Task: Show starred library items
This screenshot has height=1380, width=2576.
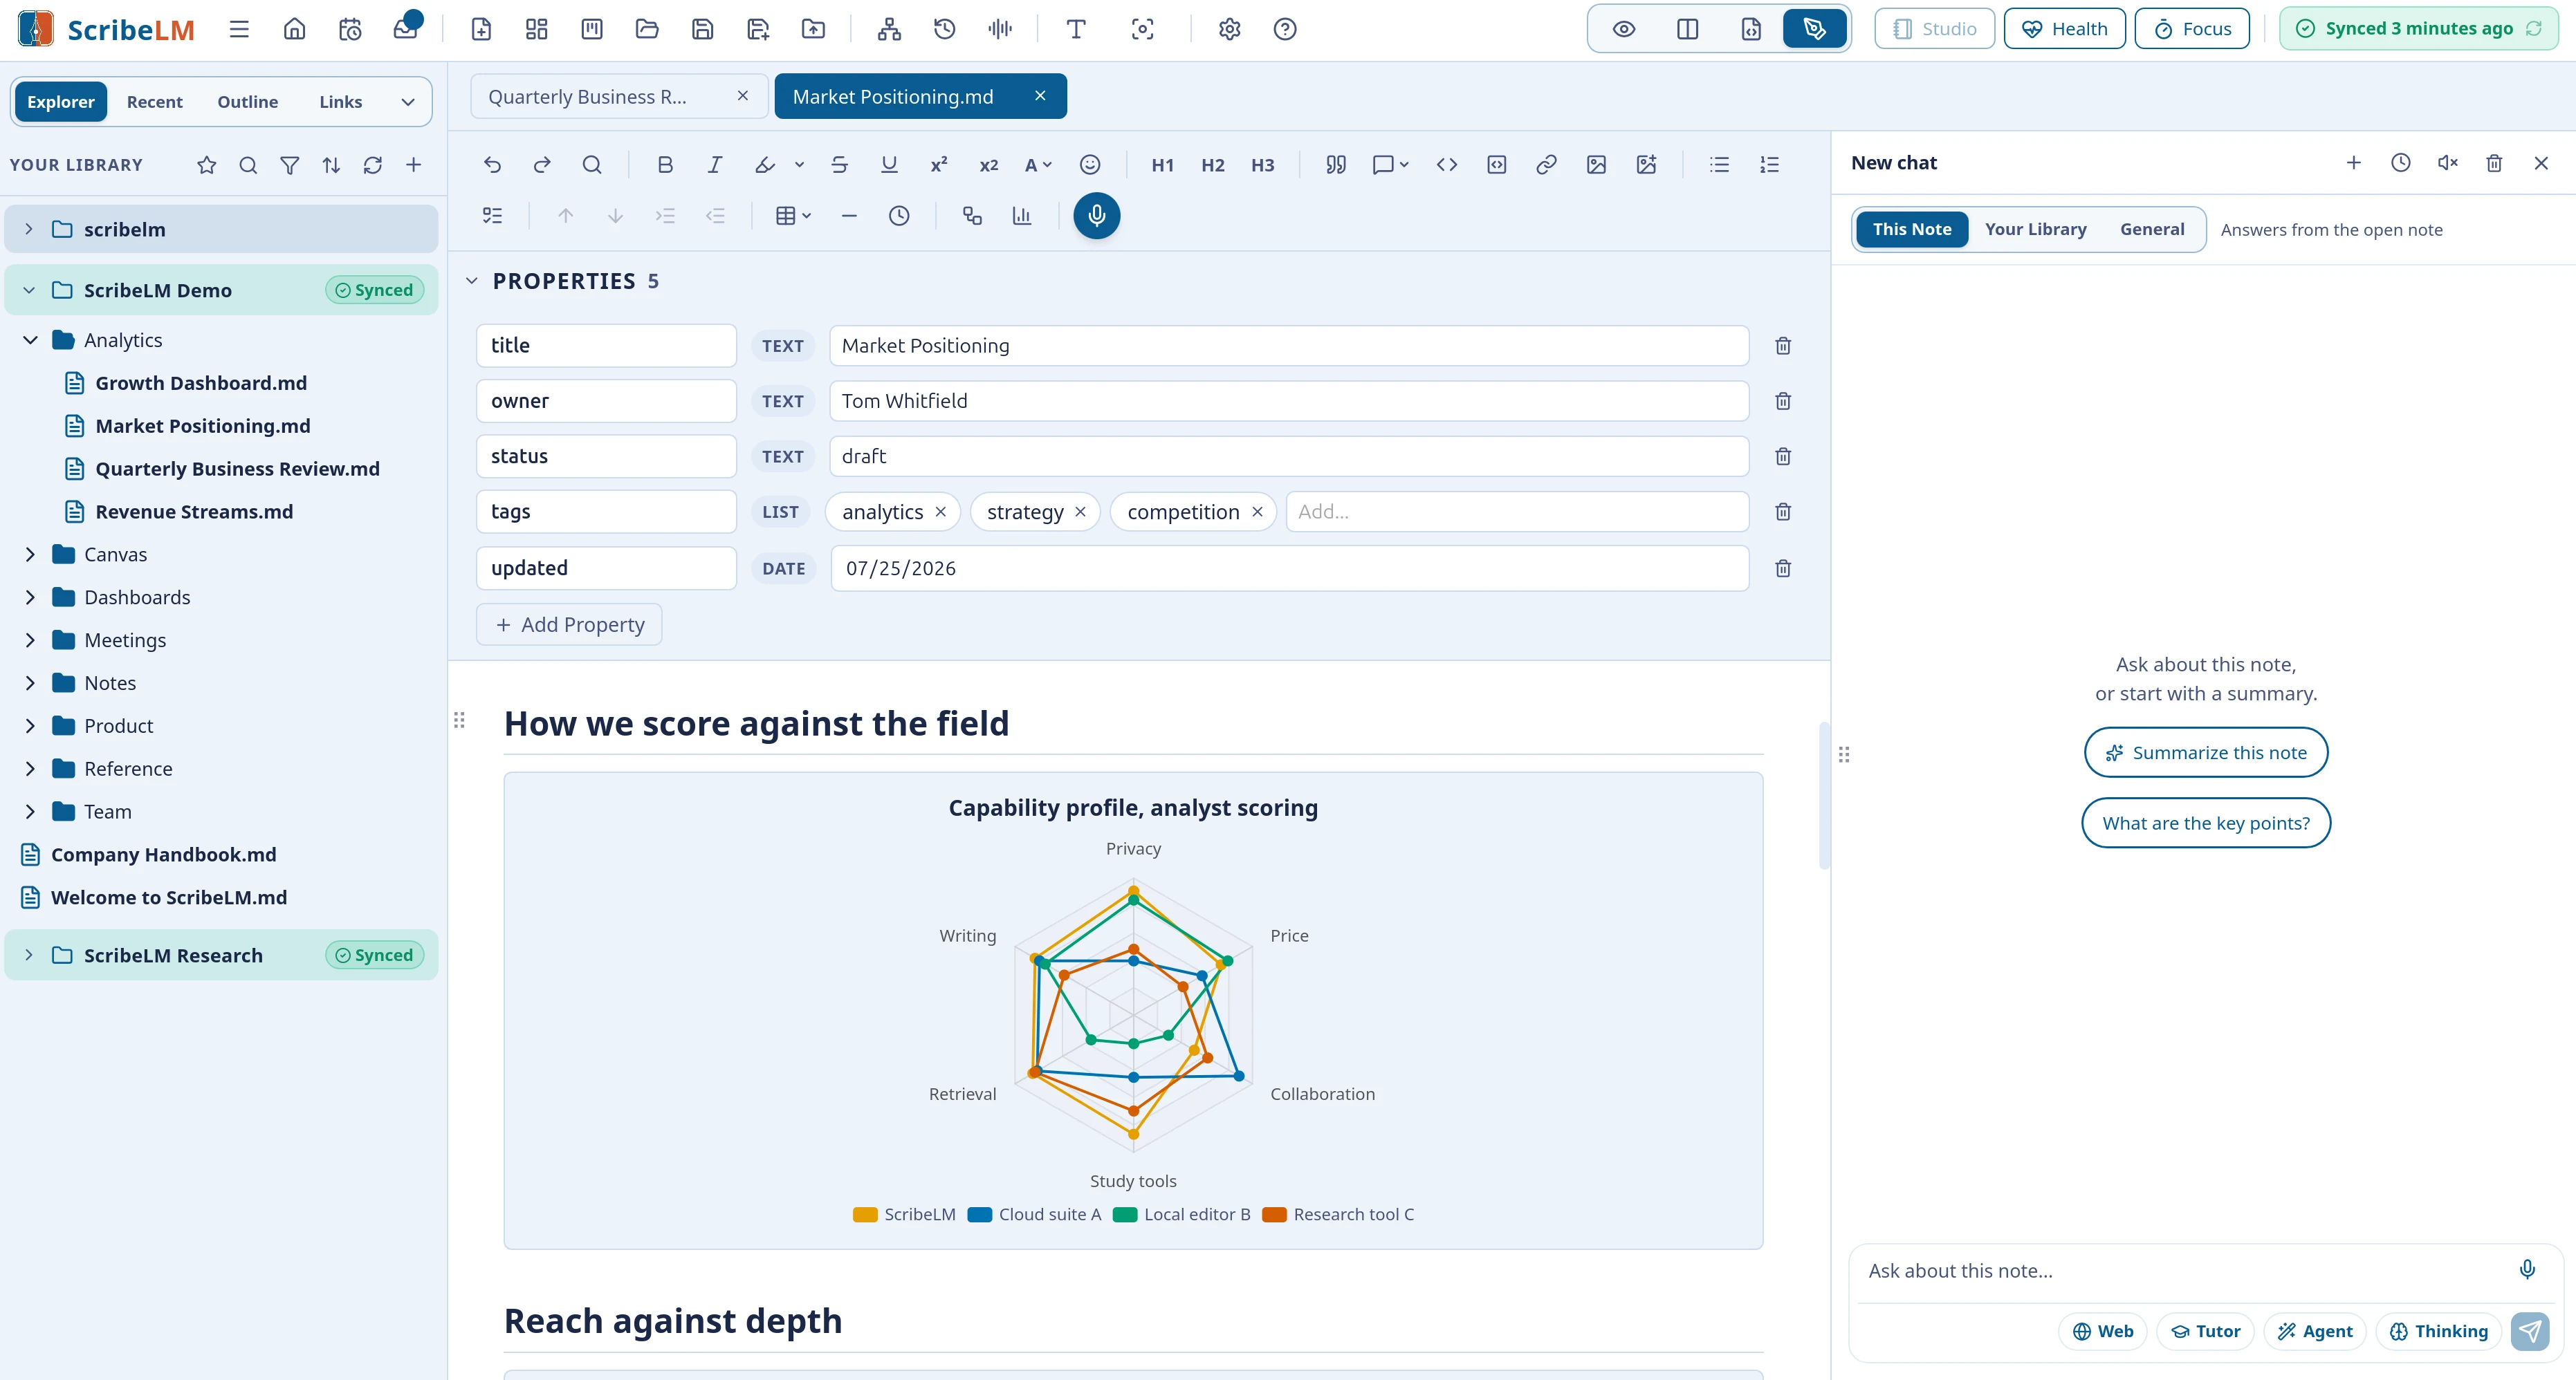Action: pyautogui.click(x=207, y=165)
